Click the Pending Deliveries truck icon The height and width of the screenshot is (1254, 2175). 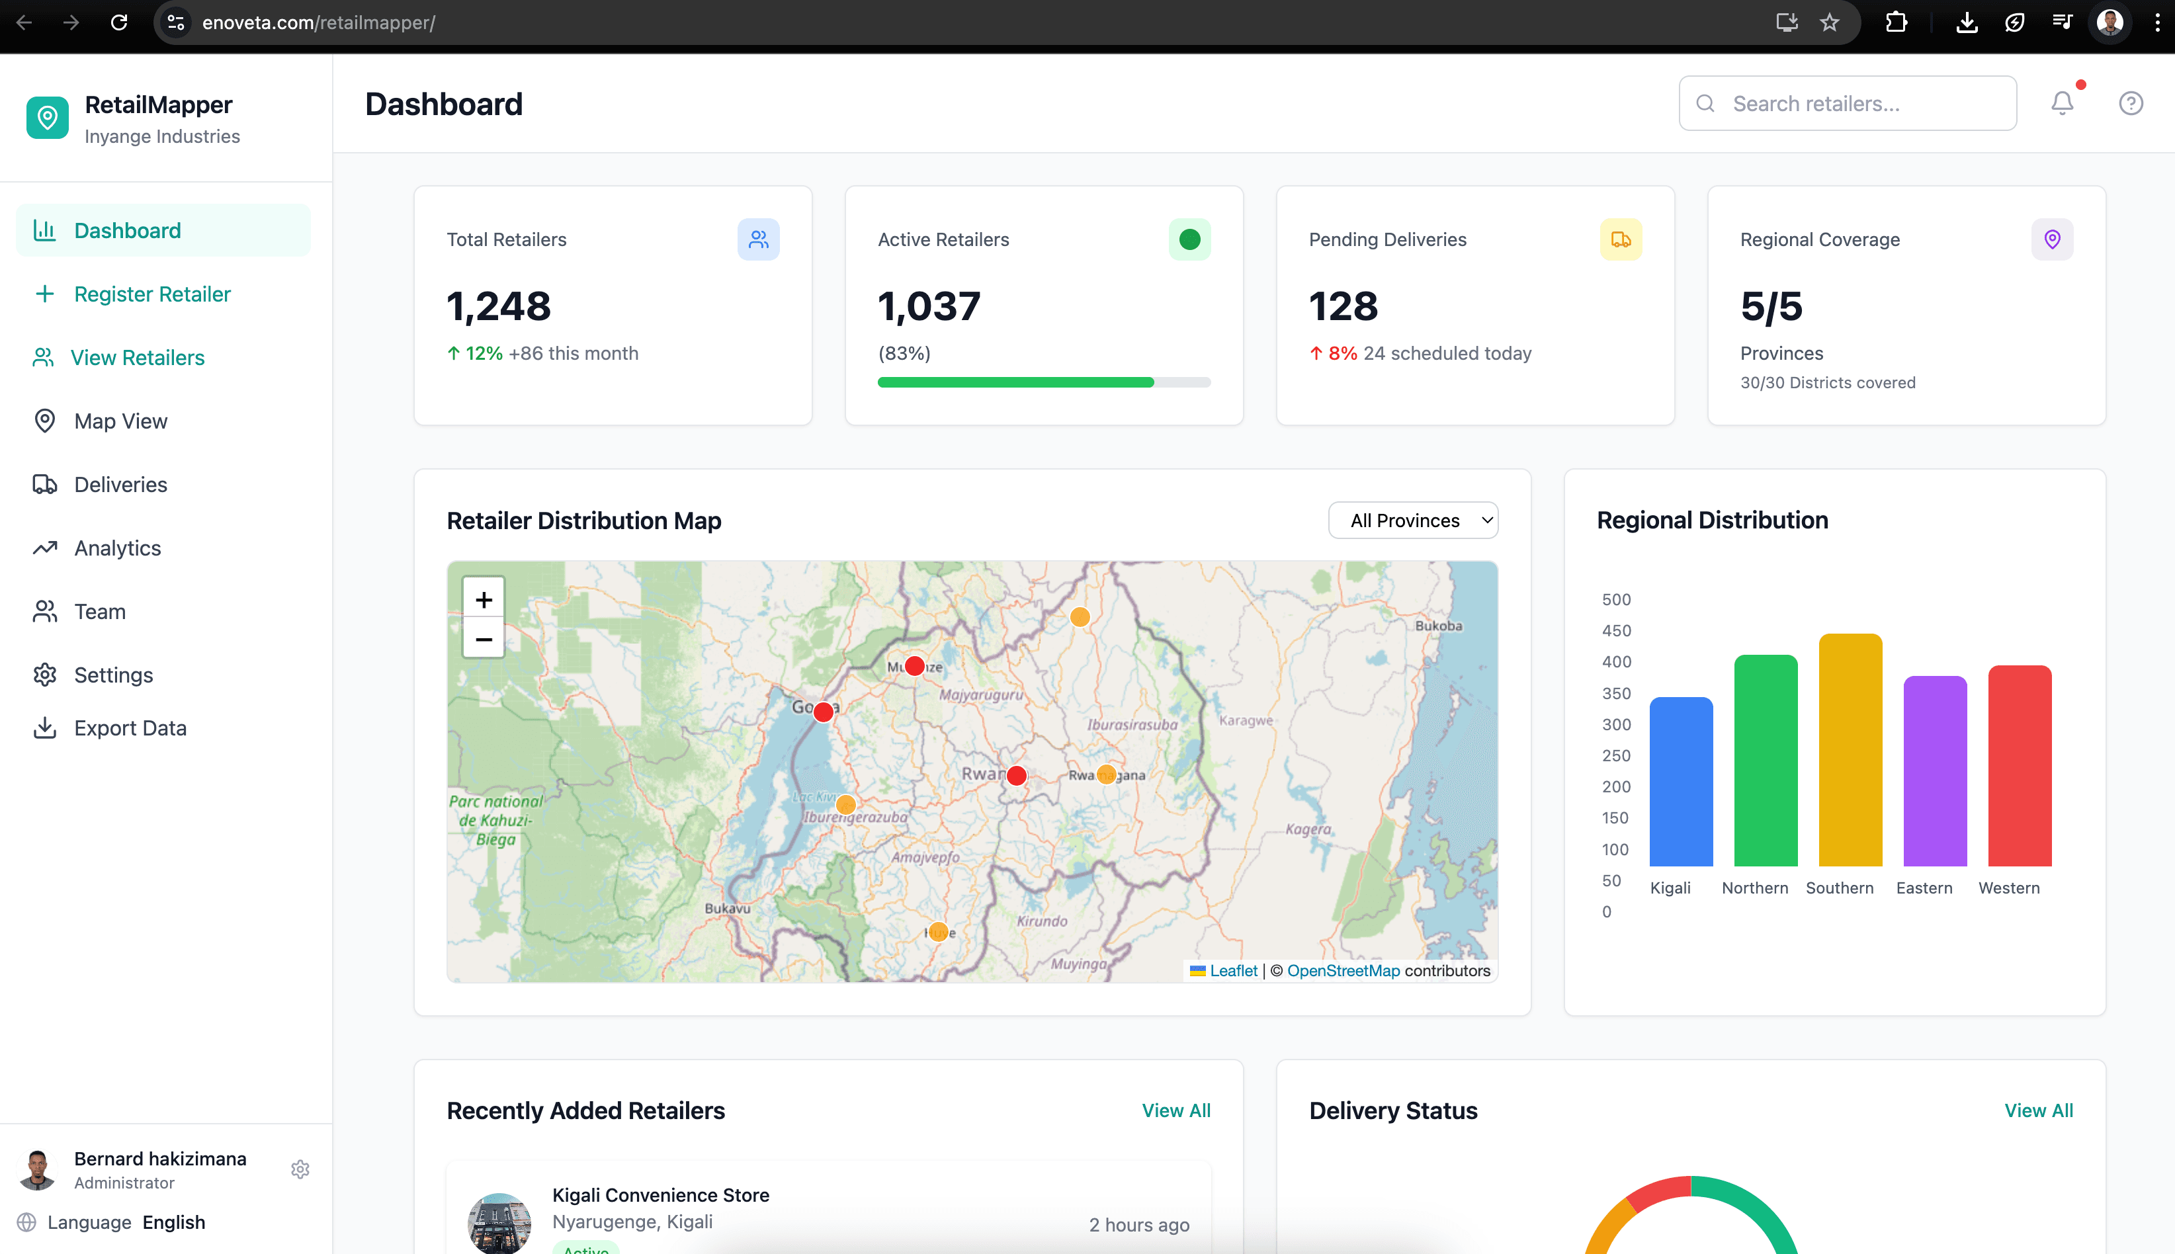tap(1621, 239)
